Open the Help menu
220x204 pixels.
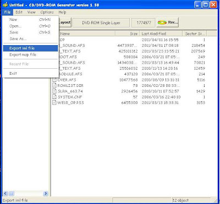pyautogui.click(x=62, y=12)
